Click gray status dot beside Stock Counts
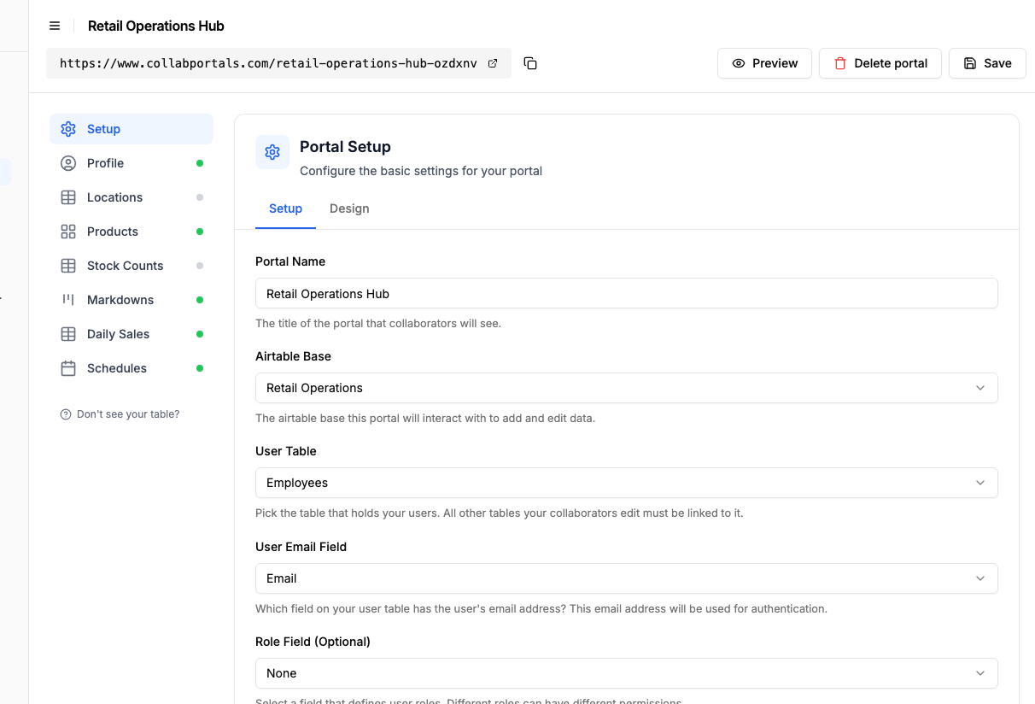This screenshot has width=1035, height=704. [200, 266]
